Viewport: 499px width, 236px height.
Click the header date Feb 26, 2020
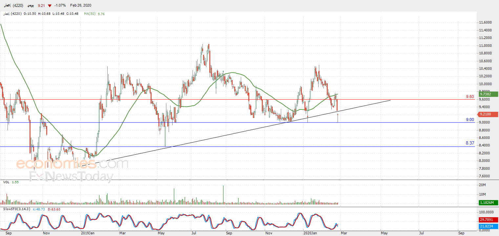pyautogui.click(x=81, y=6)
